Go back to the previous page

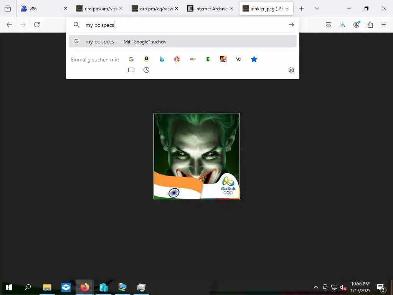(x=9, y=25)
